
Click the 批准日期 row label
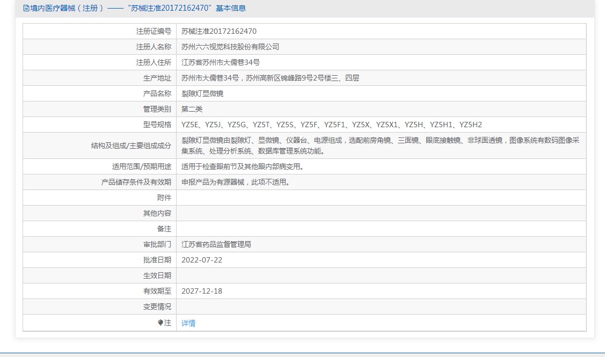(x=157, y=260)
